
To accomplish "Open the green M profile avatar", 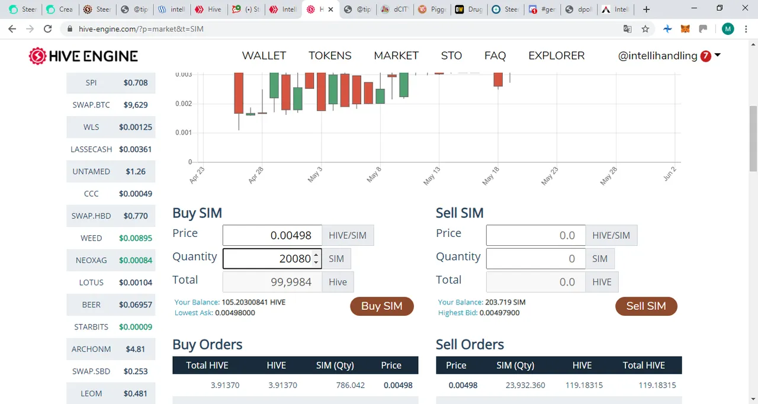I will tap(728, 28).
